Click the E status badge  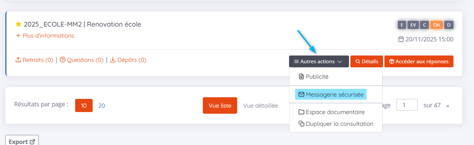click(402, 25)
